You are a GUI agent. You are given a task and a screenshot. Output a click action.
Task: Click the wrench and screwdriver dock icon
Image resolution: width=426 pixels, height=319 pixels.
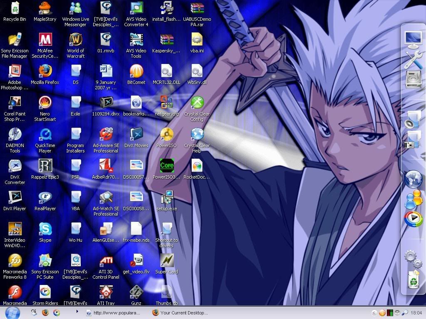point(413,60)
